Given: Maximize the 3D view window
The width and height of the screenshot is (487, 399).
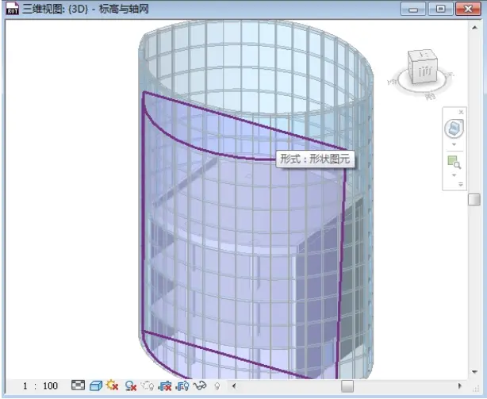Looking at the screenshot, I should (440, 9).
